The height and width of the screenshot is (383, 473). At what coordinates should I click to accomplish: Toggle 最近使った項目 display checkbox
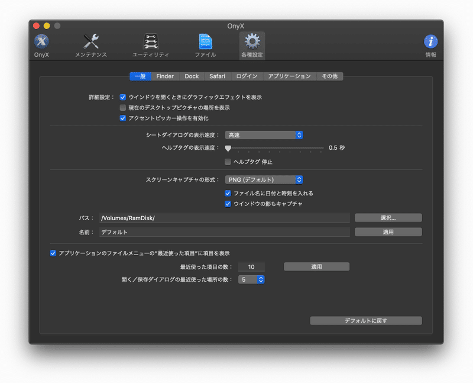pyautogui.click(x=53, y=253)
